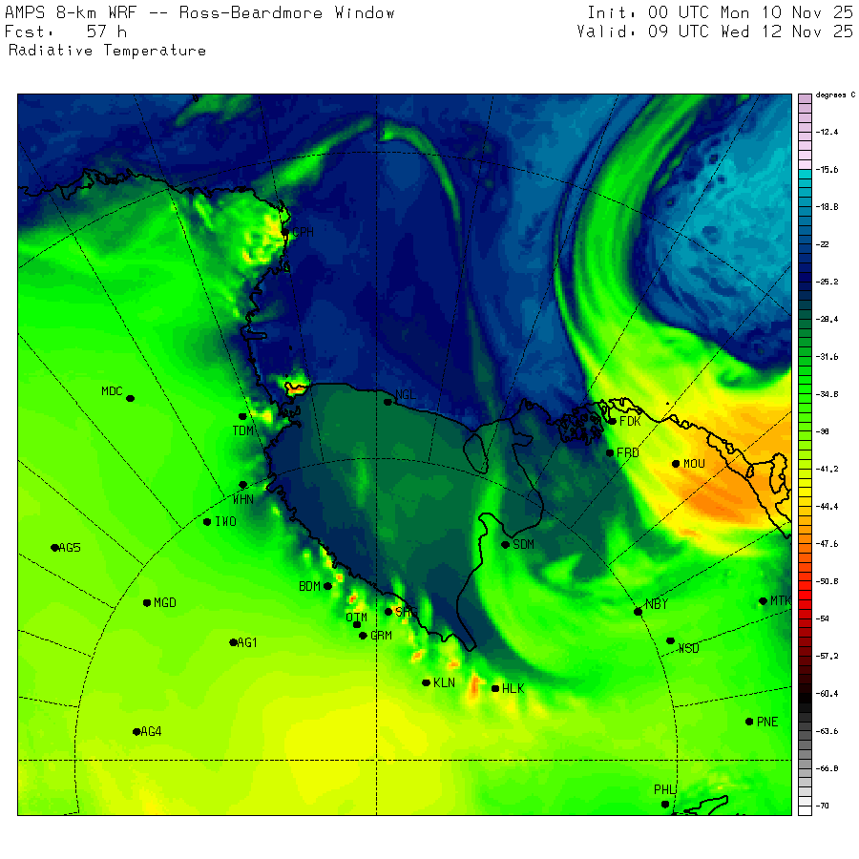
Task: Click the AG1 station label
Action: [x=247, y=642]
